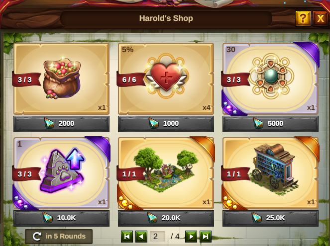Select the winged heart healing item

(166, 79)
